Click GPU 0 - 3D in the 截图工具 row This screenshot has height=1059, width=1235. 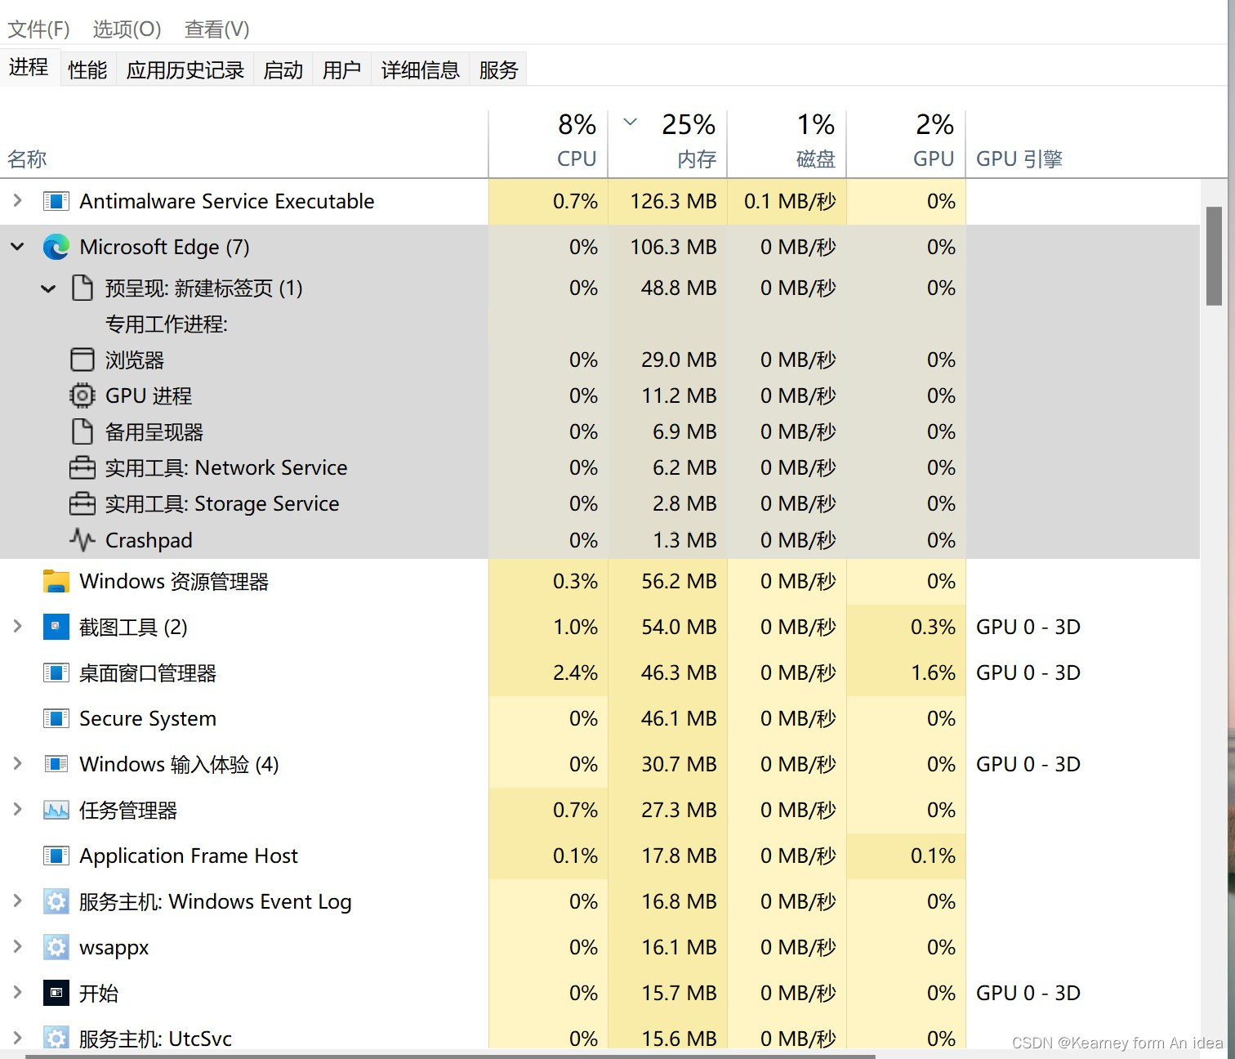coord(1028,627)
